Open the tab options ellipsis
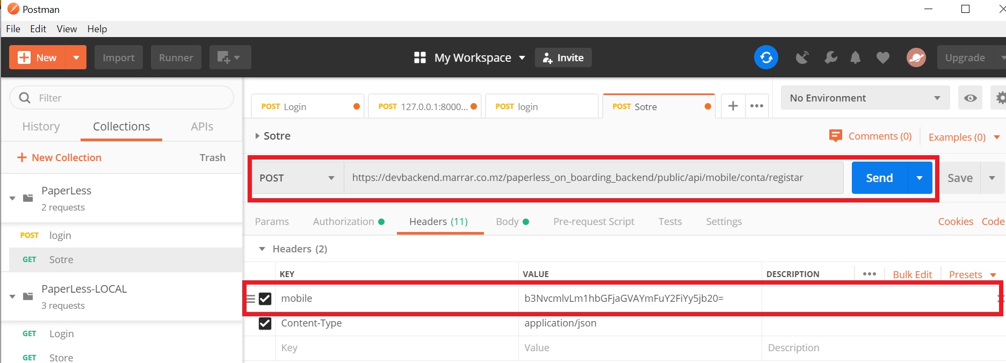The height and width of the screenshot is (363, 1006). (x=757, y=106)
